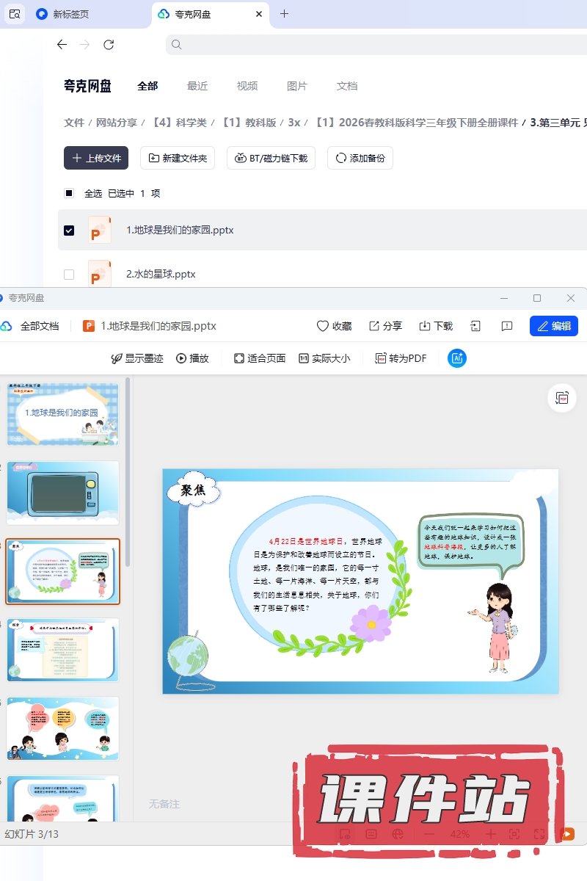Click the feedback exclamation icon
Image resolution: width=587 pixels, height=881 pixels.
[506, 326]
